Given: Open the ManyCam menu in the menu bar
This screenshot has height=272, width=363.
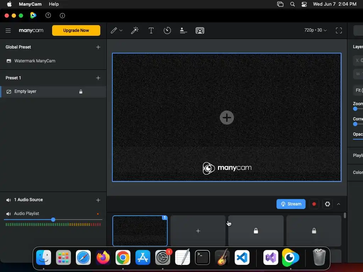Looking at the screenshot, I should 30,4.
